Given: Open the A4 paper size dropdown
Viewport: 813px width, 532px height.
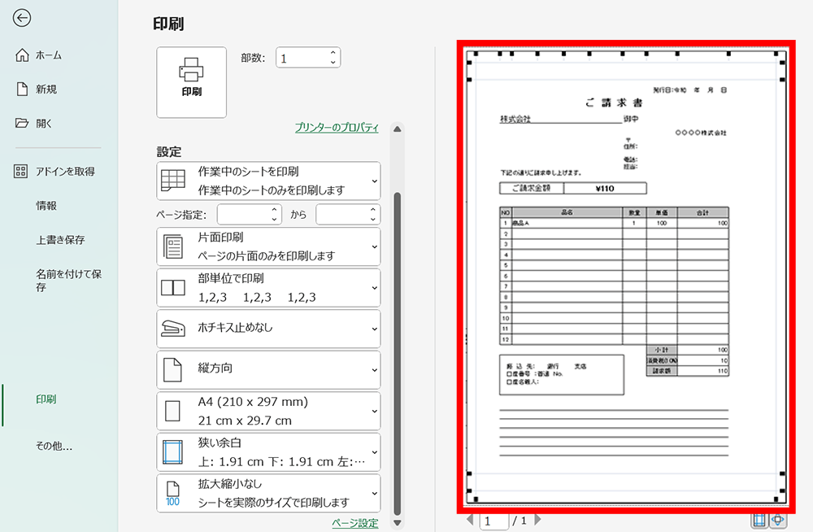Looking at the screenshot, I should (x=268, y=411).
